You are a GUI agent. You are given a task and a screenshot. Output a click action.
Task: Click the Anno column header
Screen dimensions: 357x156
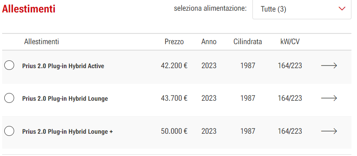pyautogui.click(x=209, y=42)
